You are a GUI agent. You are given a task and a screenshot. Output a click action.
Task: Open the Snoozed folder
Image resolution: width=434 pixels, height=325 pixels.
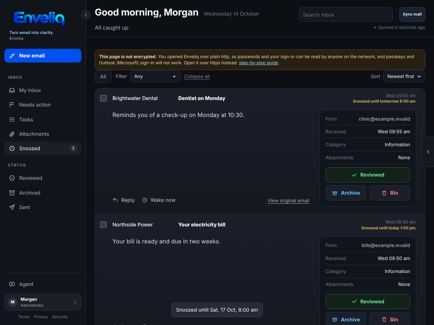(x=43, y=148)
